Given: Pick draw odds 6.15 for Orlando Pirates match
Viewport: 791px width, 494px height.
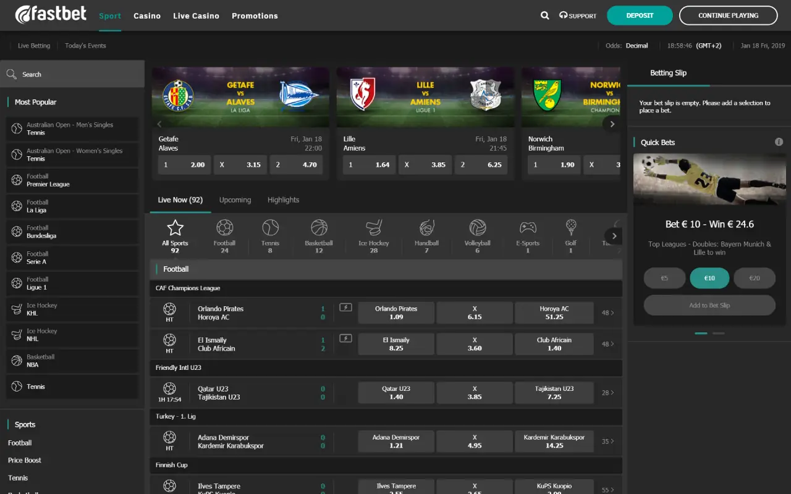Looking at the screenshot, I should 475,312.
